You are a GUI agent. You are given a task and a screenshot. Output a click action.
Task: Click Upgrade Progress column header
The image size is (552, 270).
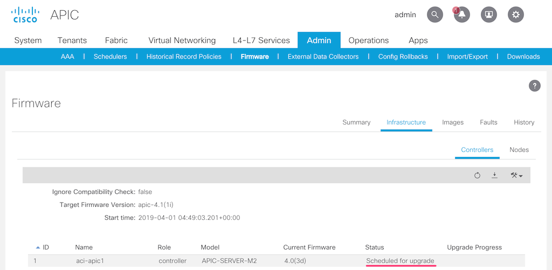(474, 247)
